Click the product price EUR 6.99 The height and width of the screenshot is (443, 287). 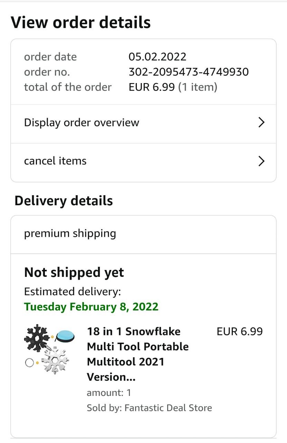(239, 332)
